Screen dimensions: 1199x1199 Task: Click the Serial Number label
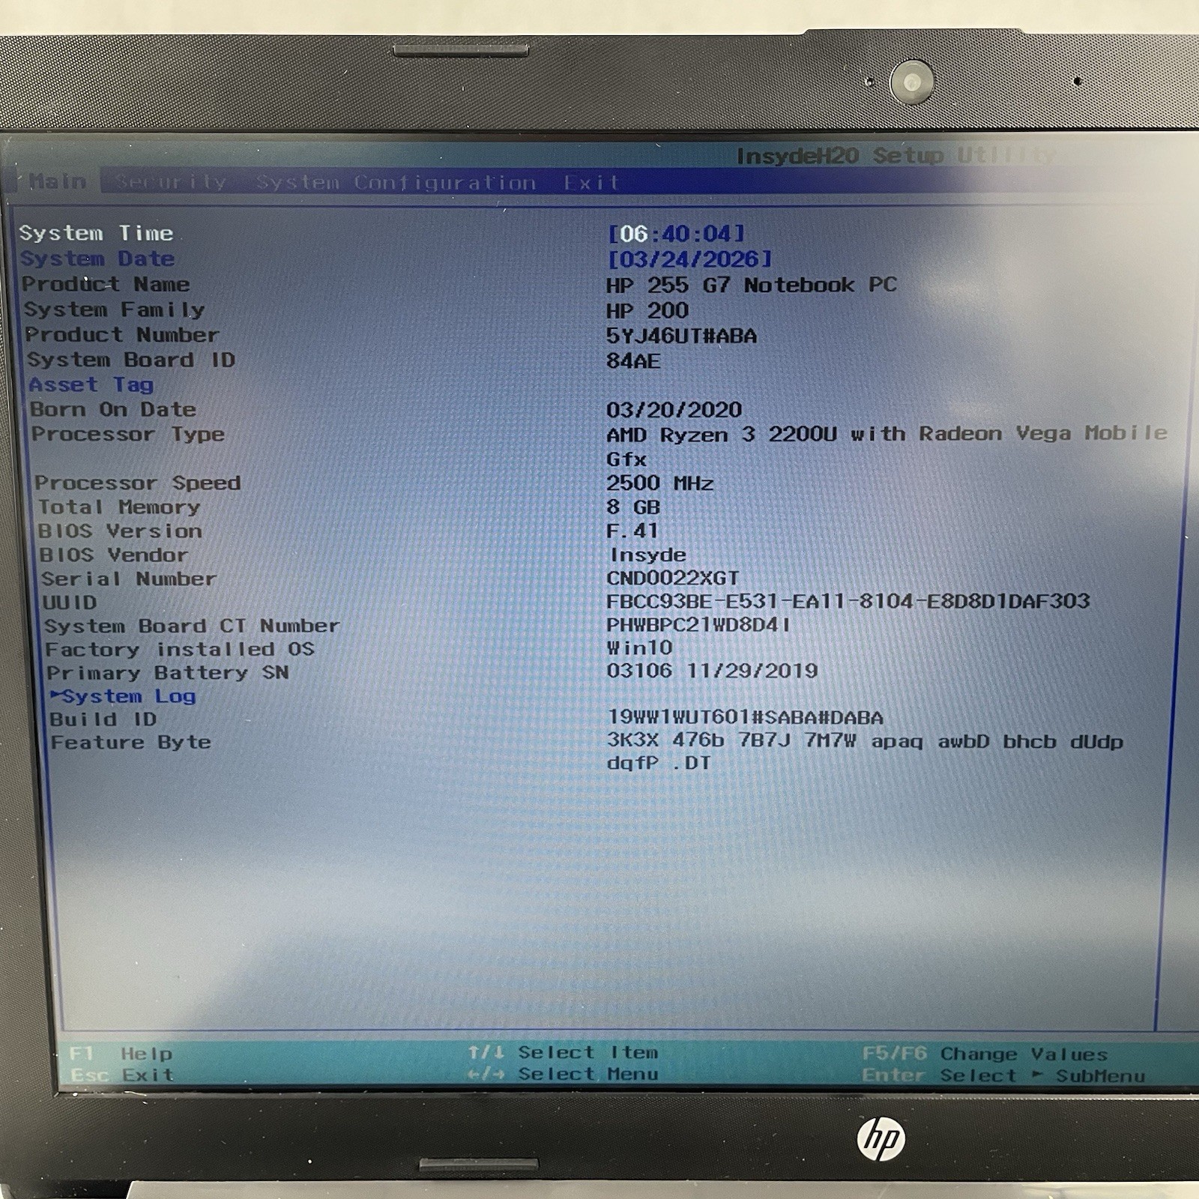(129, 579)
